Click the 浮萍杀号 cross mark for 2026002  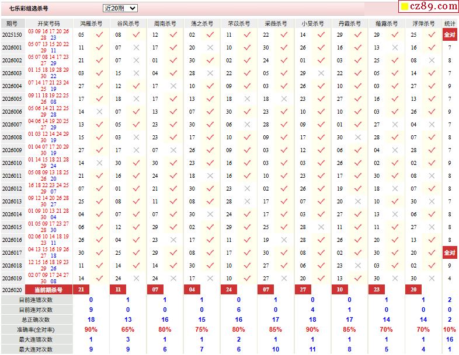(432, 60)
